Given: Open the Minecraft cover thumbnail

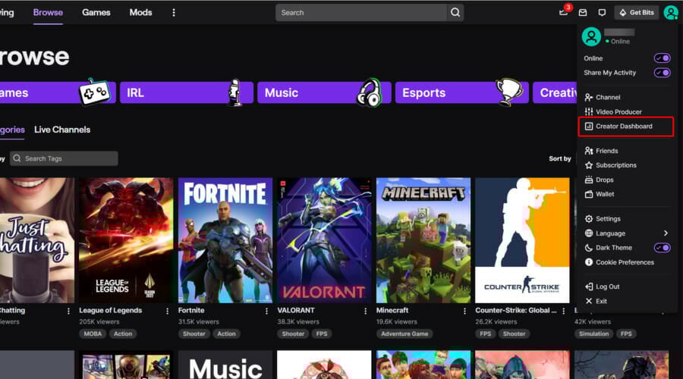Looking at the screenshot, I should click(x=423, y=240).
